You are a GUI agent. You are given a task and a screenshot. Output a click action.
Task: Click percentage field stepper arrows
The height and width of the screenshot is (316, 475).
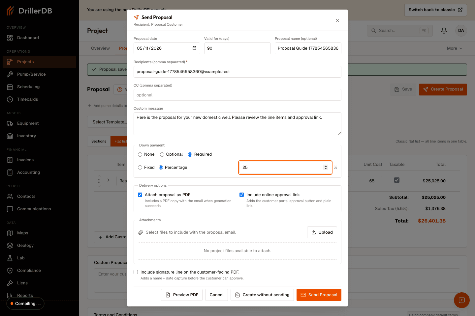(x=326, y=168)
